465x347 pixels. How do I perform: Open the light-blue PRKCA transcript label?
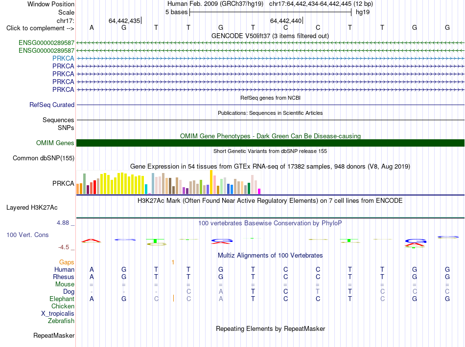63,58
